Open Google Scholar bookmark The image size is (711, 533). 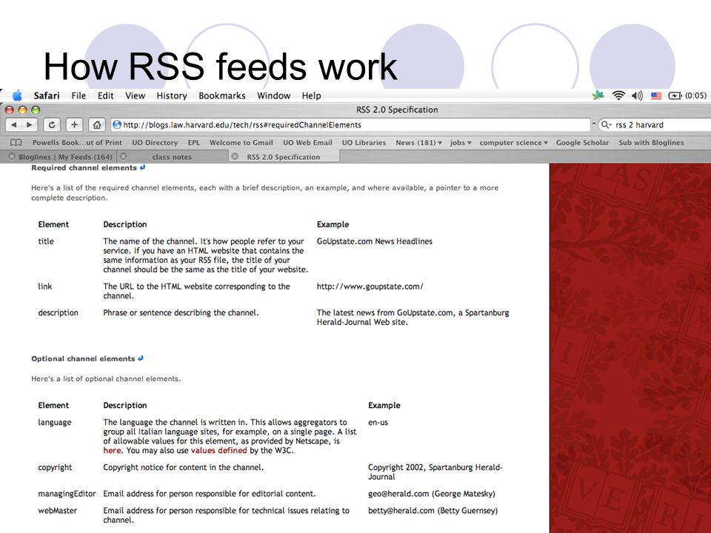pos(582,143)
